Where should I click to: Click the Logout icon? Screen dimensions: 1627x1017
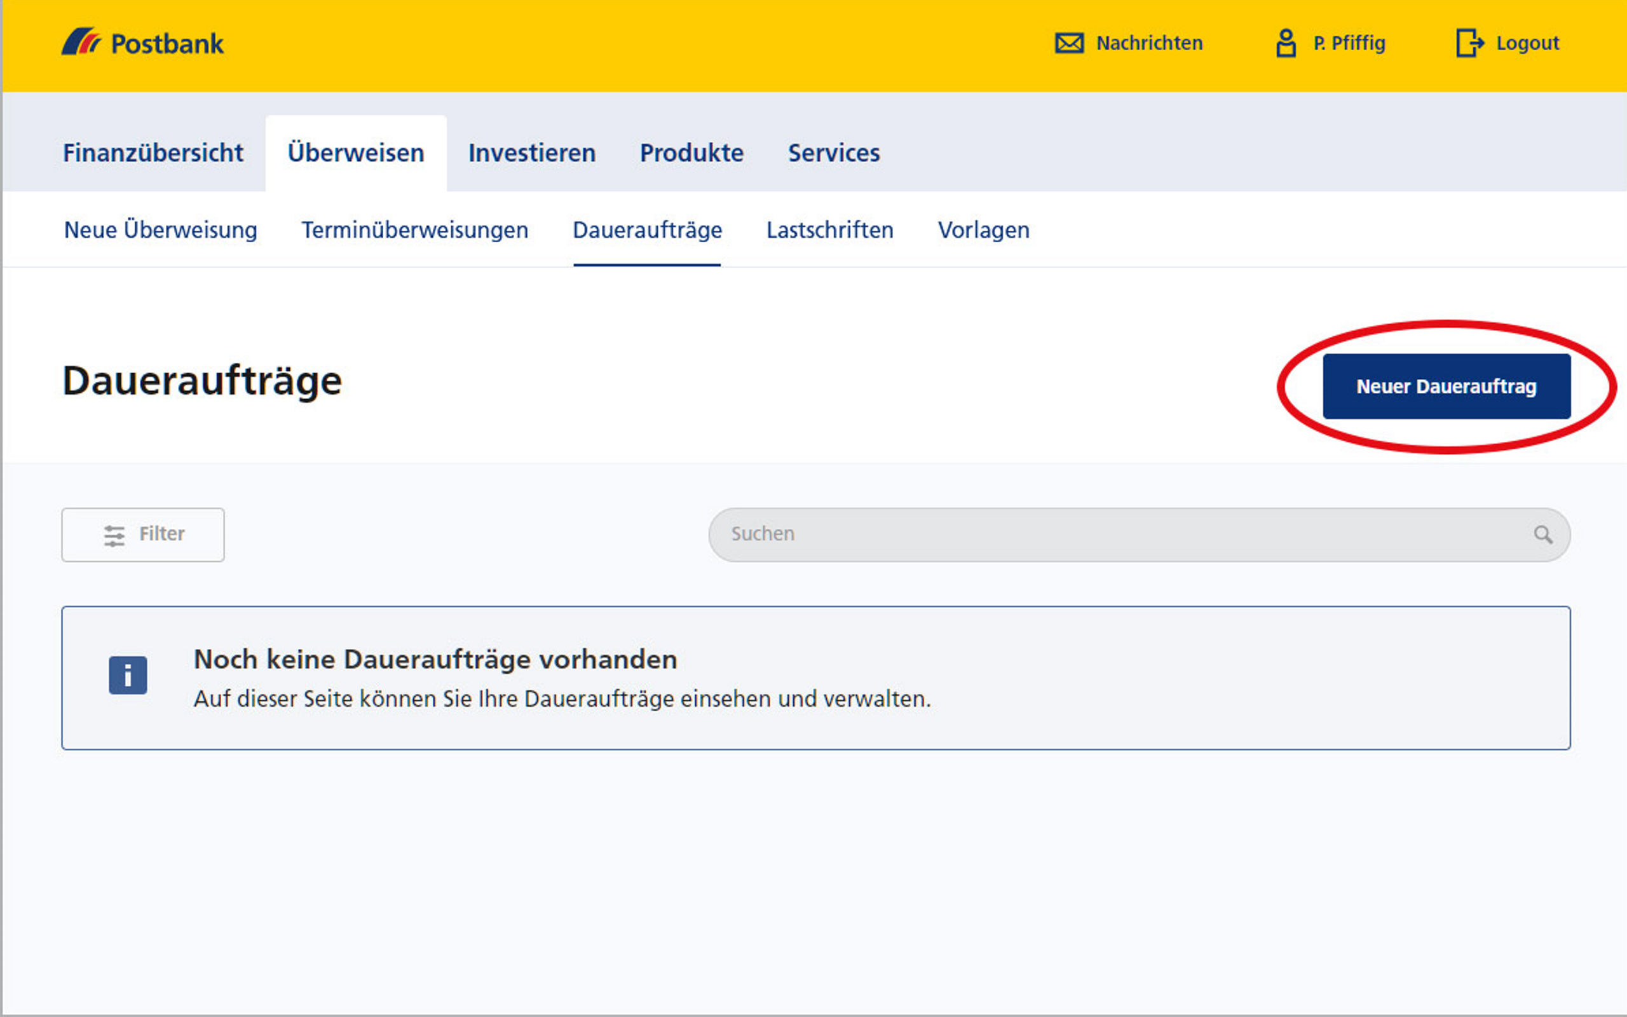(x=1467, y=43)
